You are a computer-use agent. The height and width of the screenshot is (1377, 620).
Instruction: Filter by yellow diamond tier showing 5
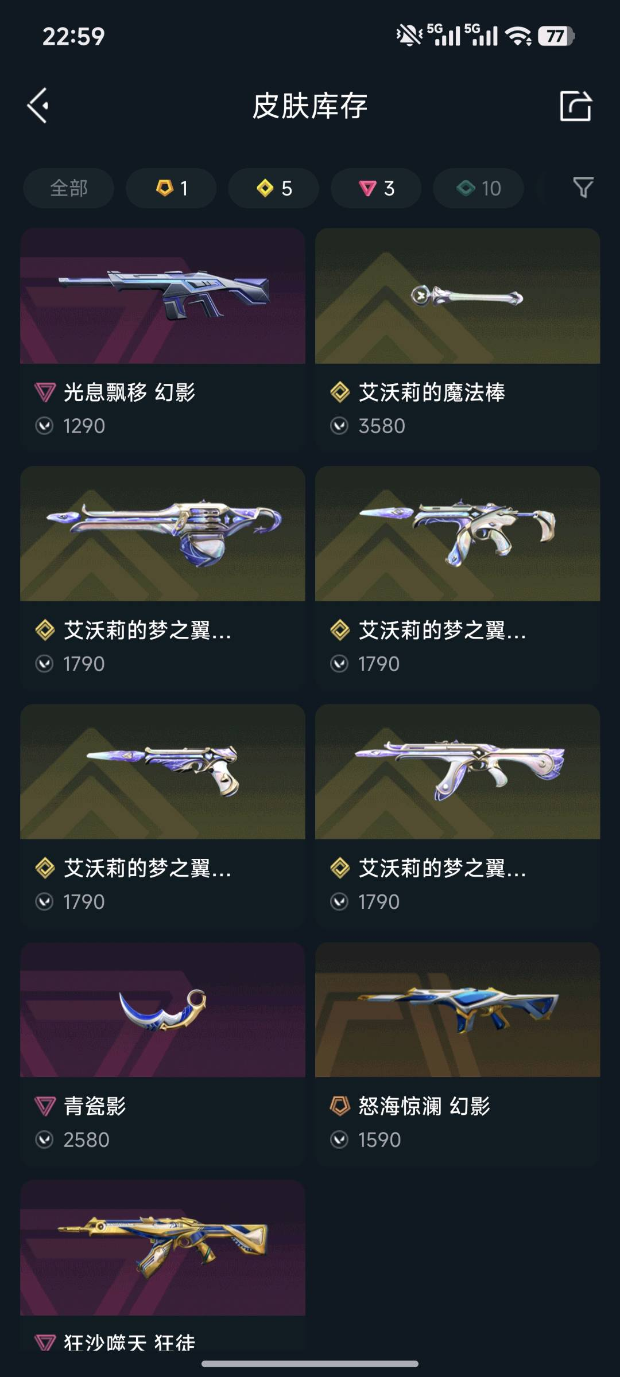(x=274, y=188)
